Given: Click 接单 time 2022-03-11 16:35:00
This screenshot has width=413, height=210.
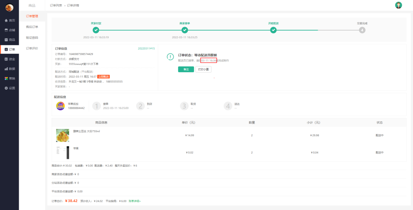Looking at the screenshot, I should 116,108.
